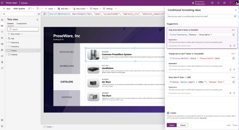
Task: Expand the left rail hamburger menu
Action: 2,20
